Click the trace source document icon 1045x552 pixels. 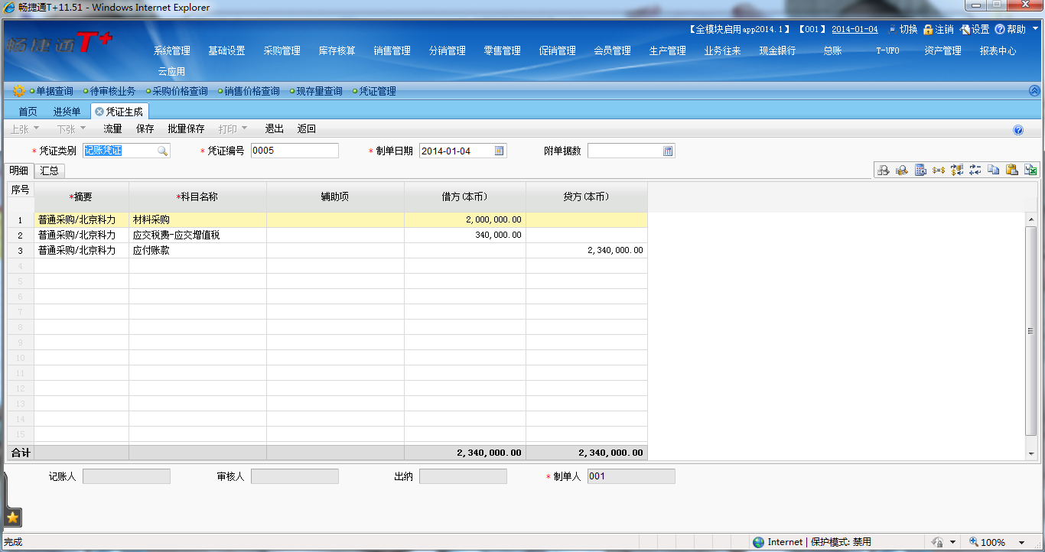pos(884,170)
